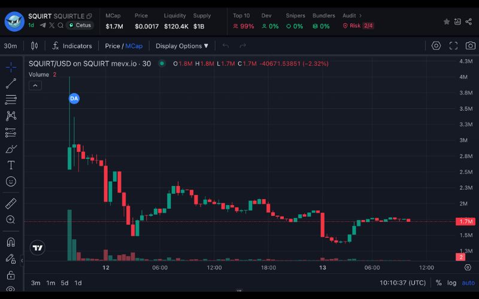This screenshot has width=479, height=299.
Task: Click the SQUIRT/USD chart title
Action: click(x=90, y=64)
